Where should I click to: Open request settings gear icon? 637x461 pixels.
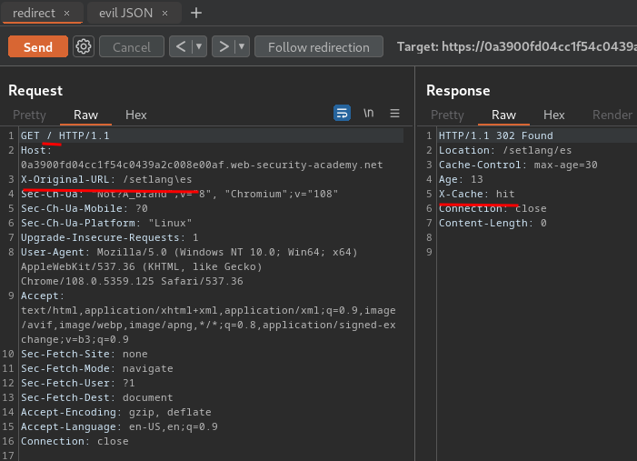tap(84, 46)
